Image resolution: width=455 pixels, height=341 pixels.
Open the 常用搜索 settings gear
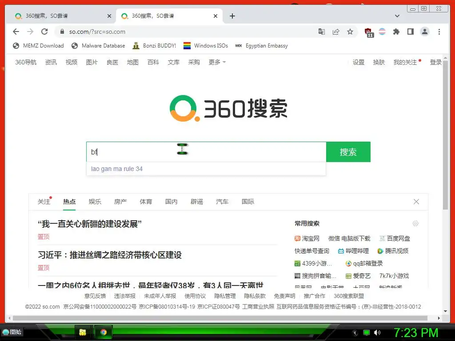pyautogui.click(x=415, y=223)
